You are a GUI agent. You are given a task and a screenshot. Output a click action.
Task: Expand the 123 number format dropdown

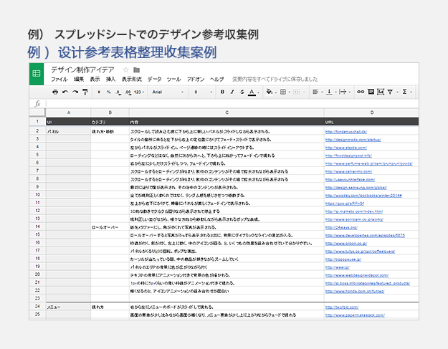coord(139,92)
